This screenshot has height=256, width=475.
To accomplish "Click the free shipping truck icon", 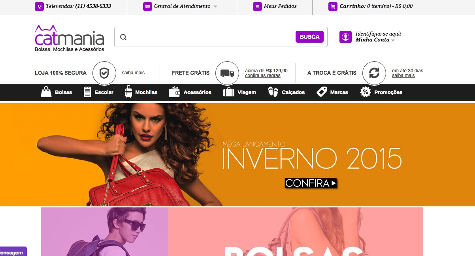I will pyautogui.click(x=227, y=73).
